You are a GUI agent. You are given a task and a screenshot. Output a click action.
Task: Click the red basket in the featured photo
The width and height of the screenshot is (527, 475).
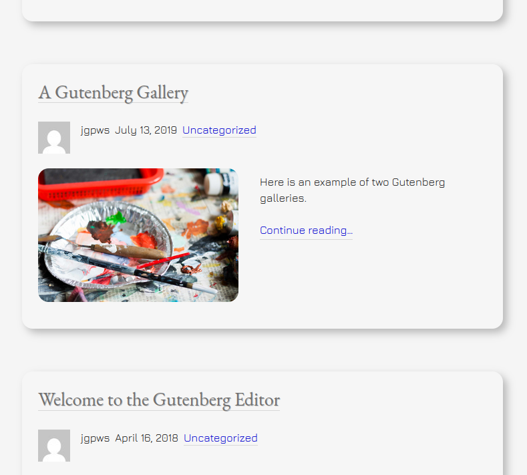[100, 183]
